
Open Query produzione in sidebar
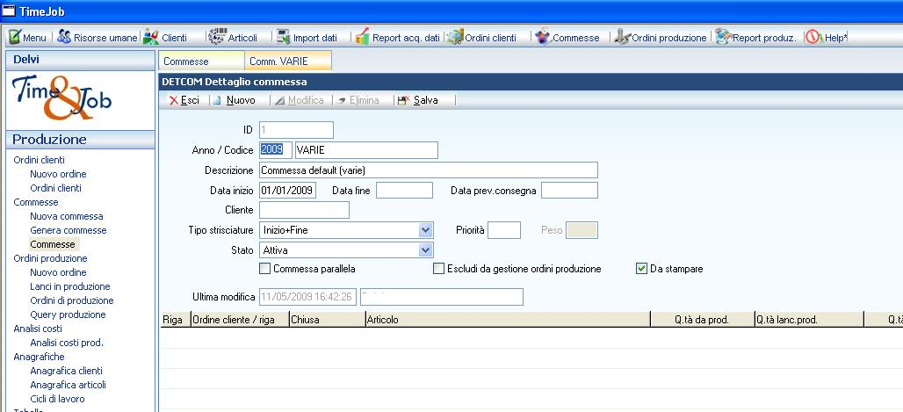(x=68, y=314)
